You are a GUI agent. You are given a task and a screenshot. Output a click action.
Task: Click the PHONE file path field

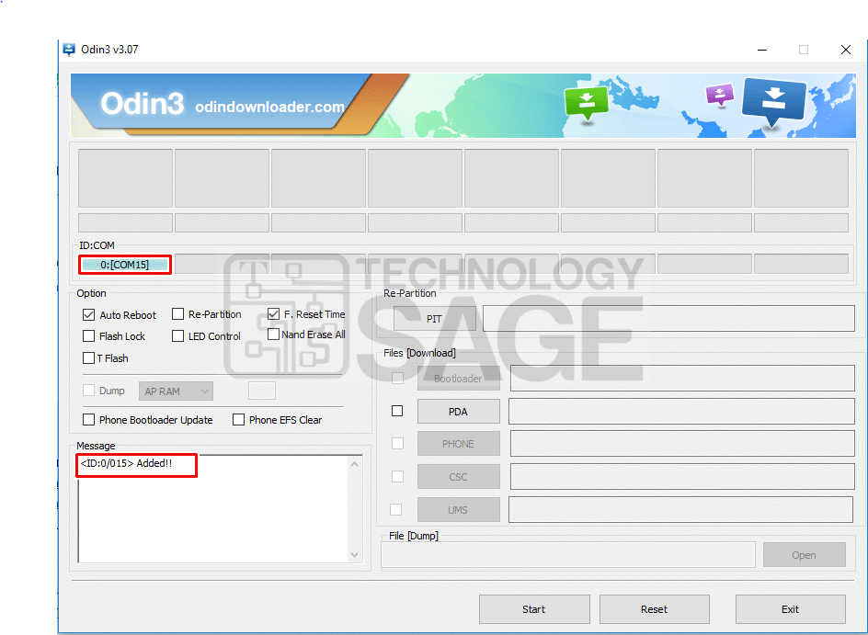coord(682,444)
